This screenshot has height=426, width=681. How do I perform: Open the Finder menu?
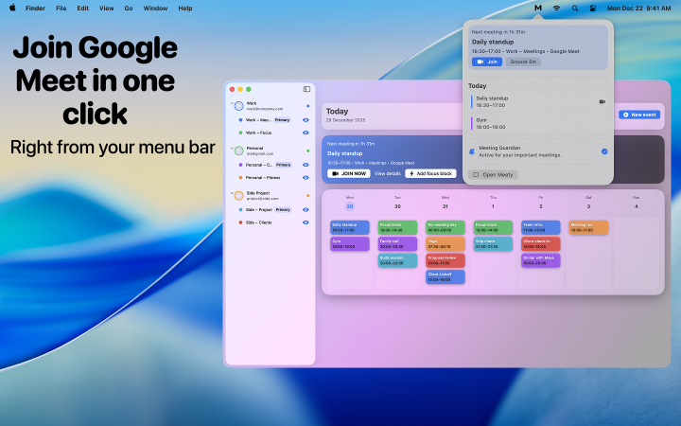click(35, 8)
